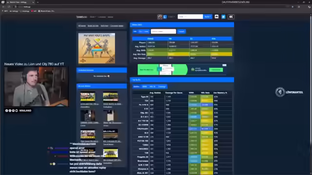Open the region dropdown beside header search
The image size is (312, 175).
click(207, 17)
